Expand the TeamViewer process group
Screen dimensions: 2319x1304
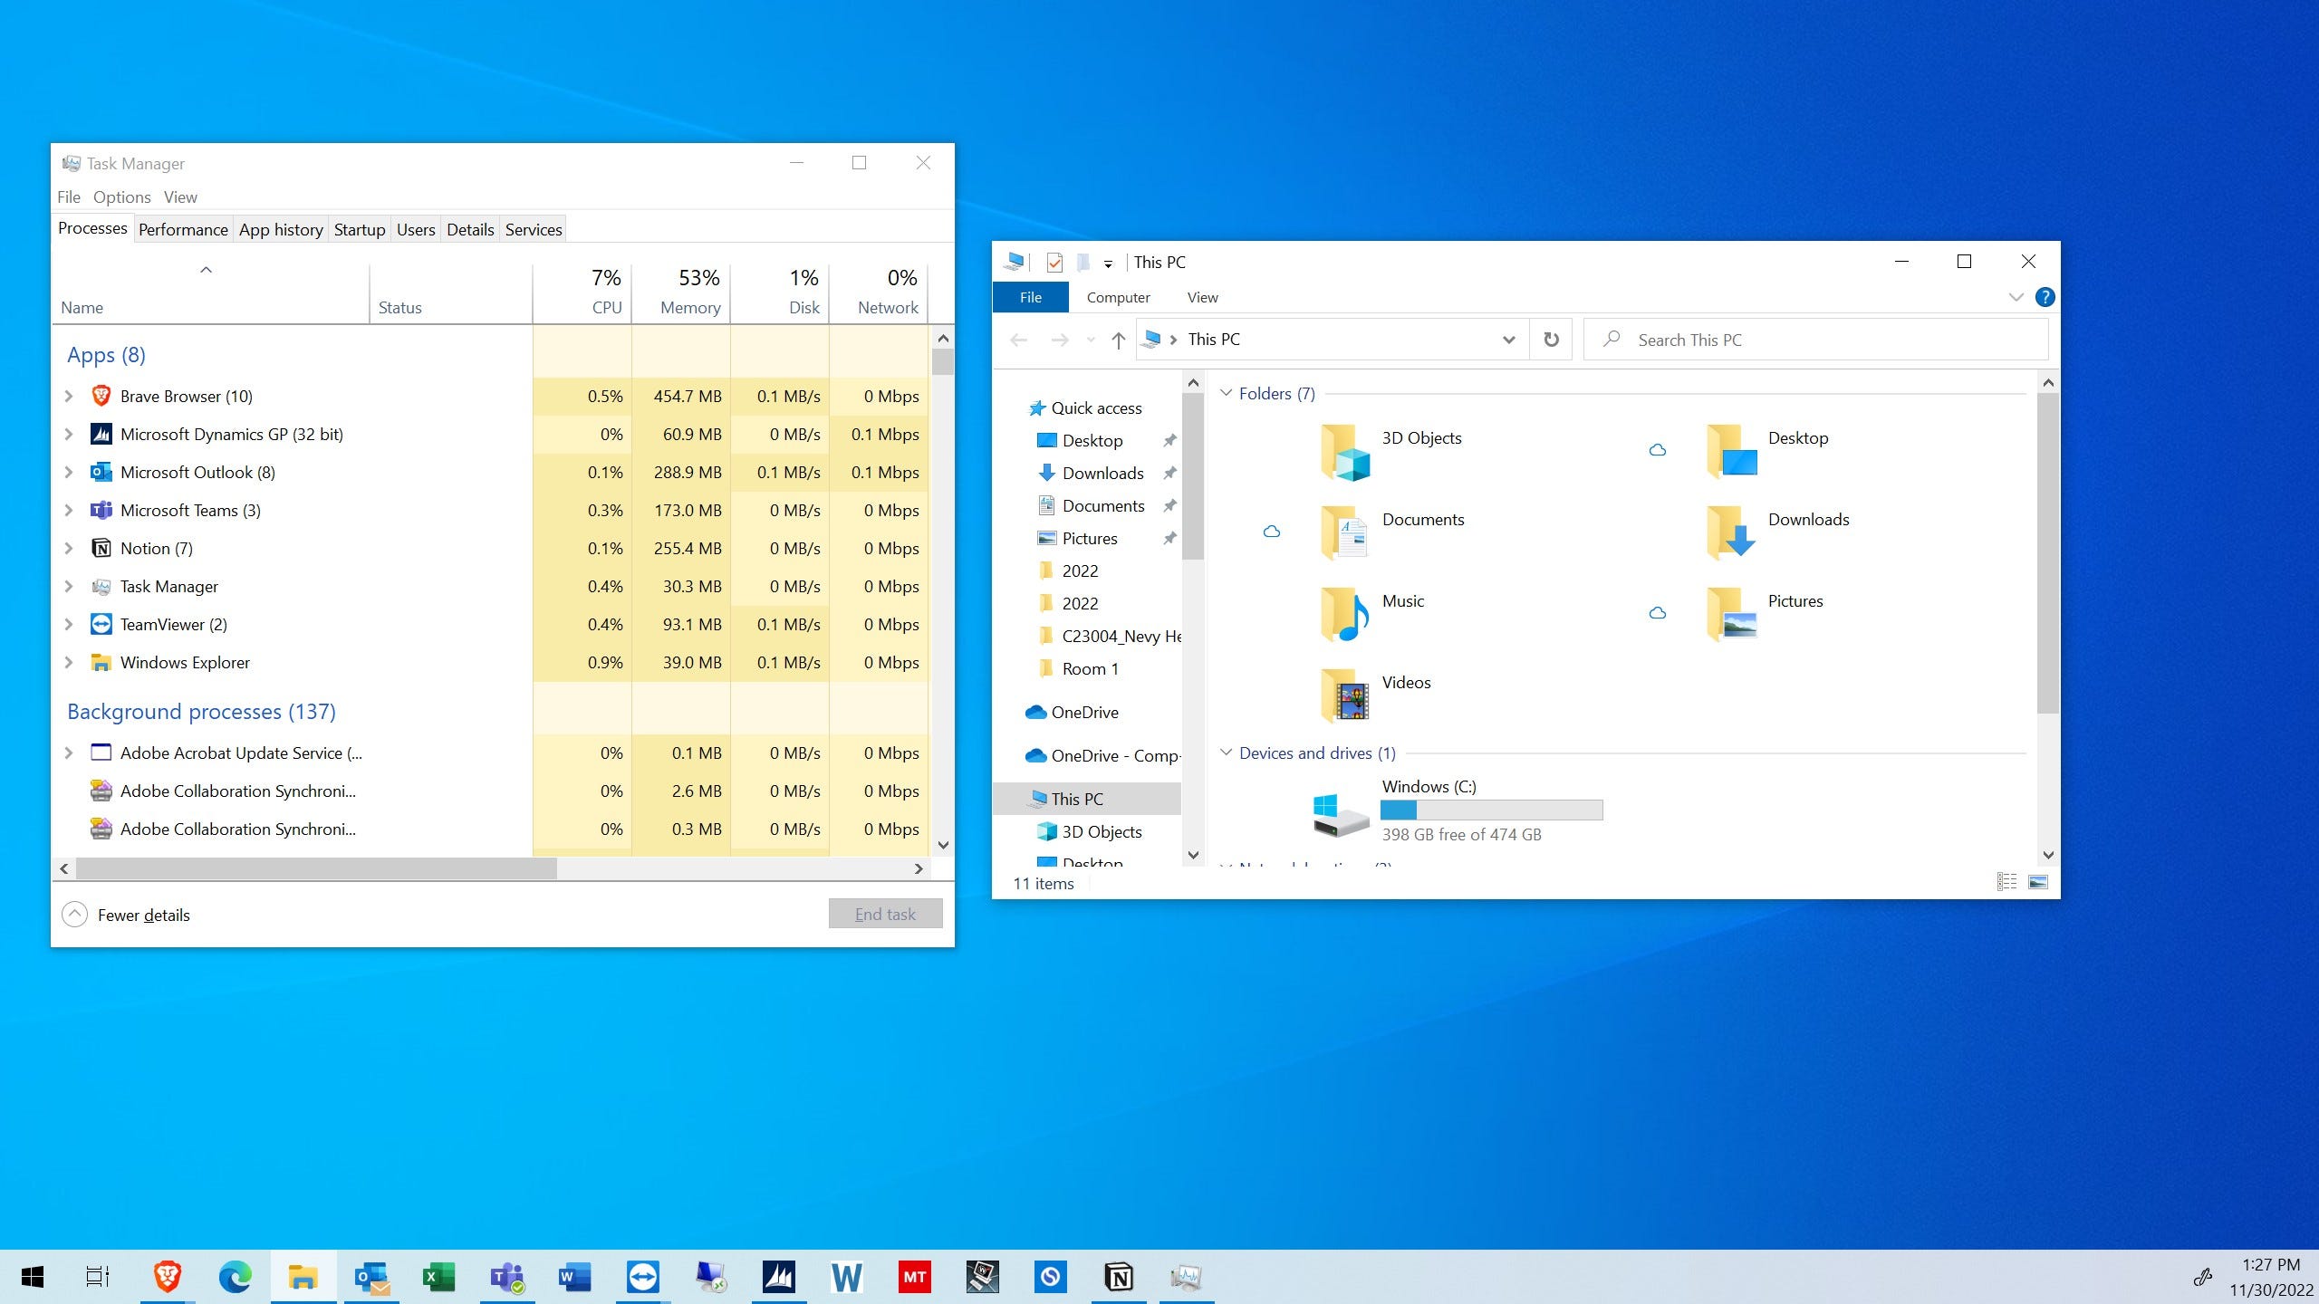[69, 624]
